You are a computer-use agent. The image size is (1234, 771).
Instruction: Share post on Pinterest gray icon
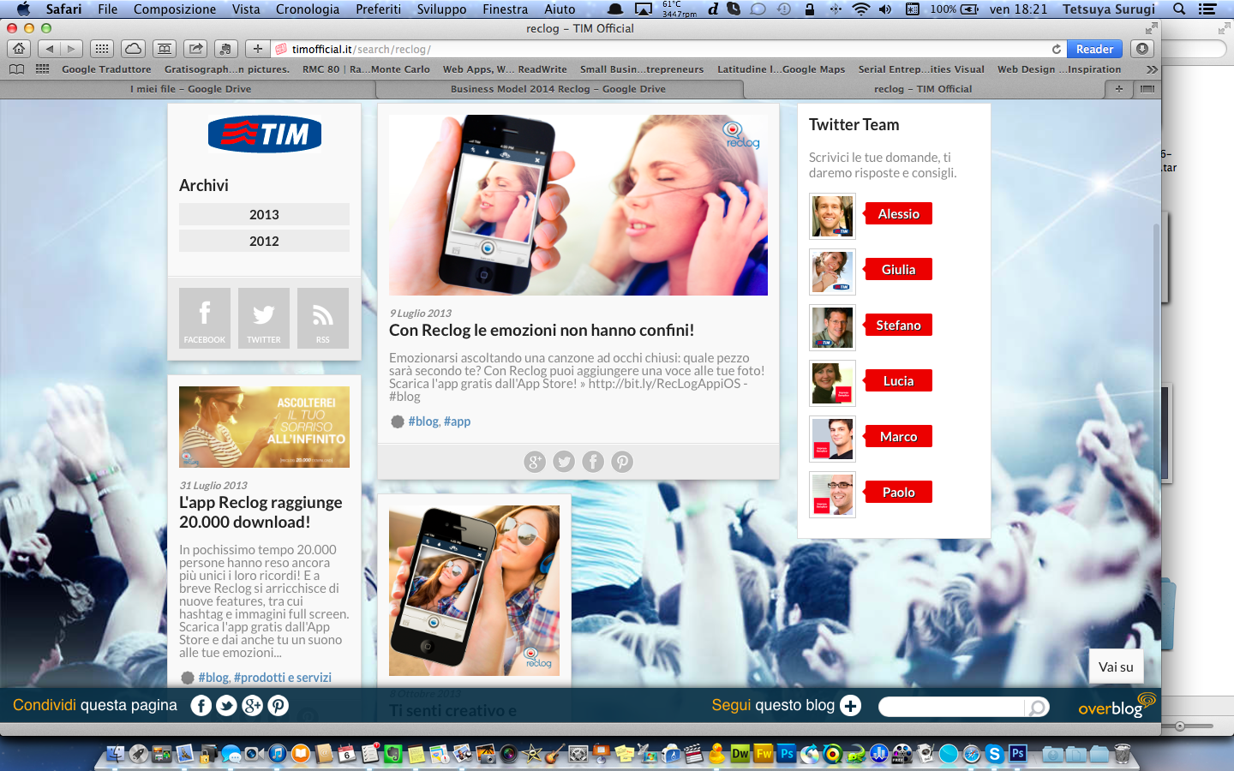pos(622,462)
